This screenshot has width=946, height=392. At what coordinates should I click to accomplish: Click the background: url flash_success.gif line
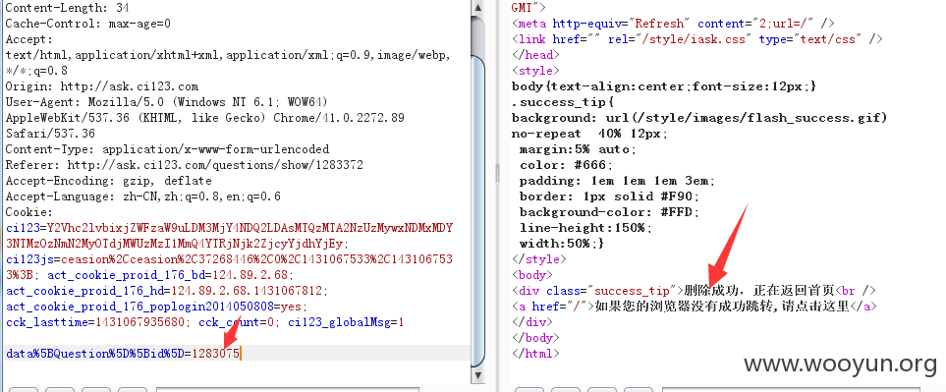699,118
